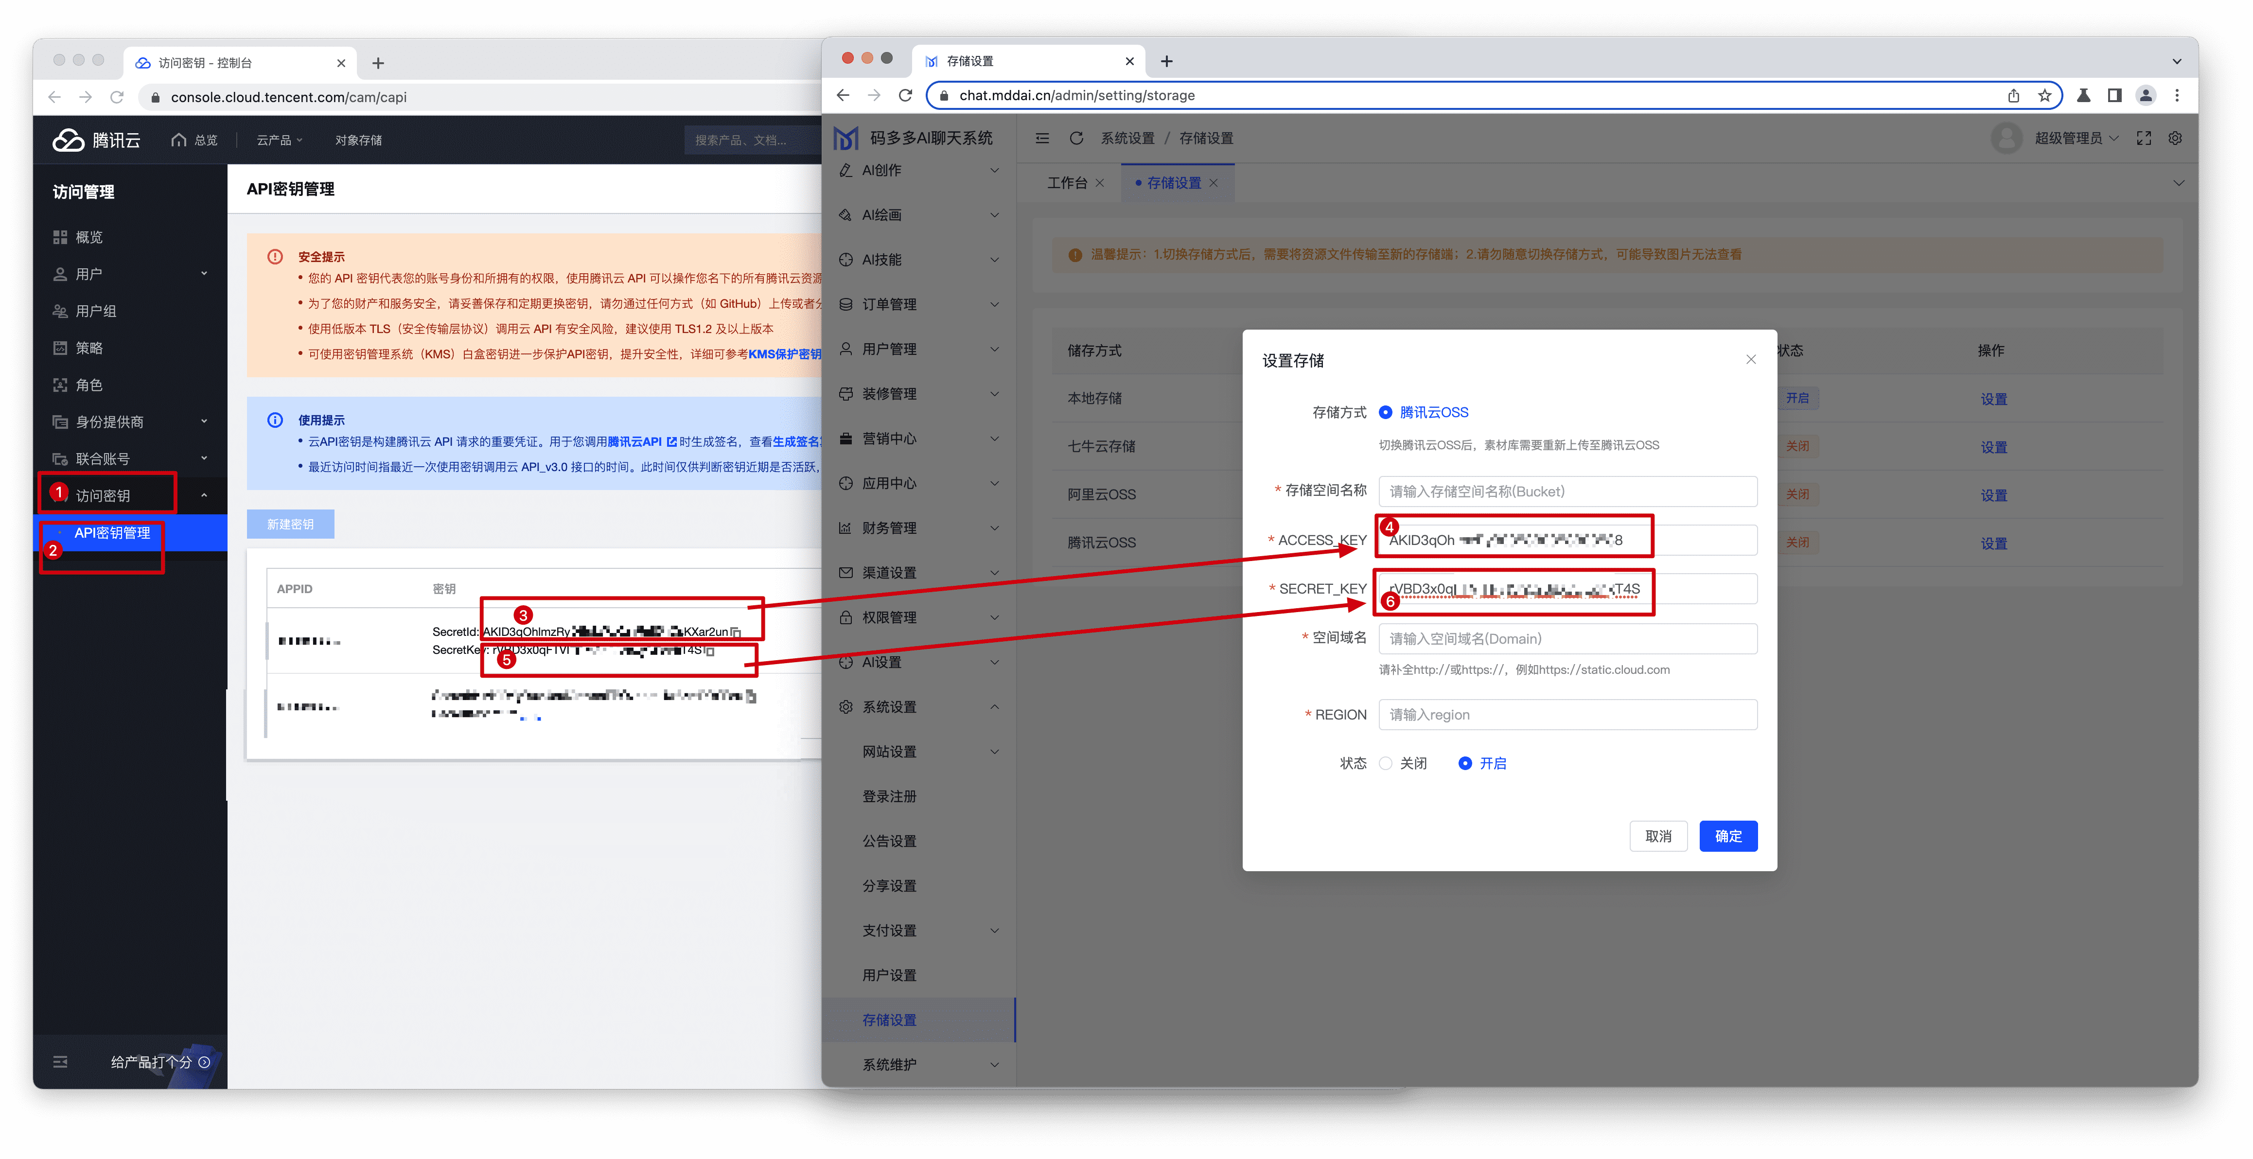Click the share icon in the address bar
The image size is (2253, 1159).
2013,95
